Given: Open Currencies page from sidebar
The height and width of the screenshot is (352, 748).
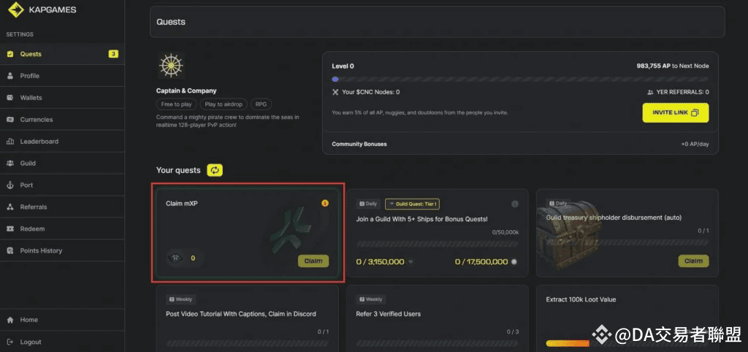Looking at the screenshot, I should 62,120.
